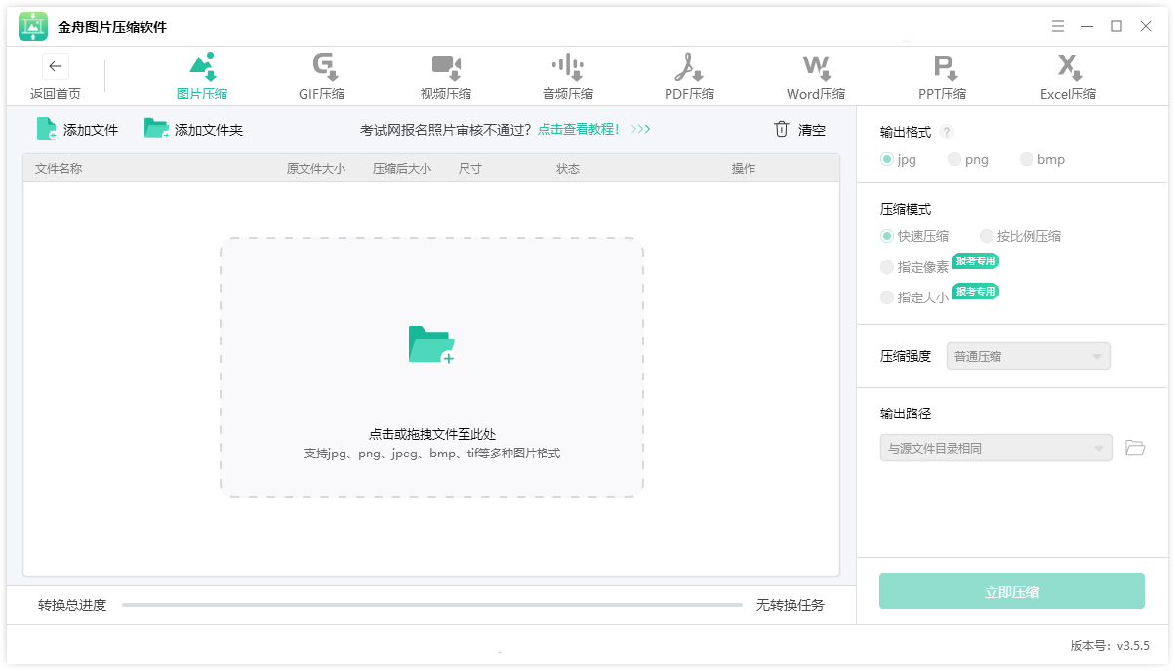This screenshot has height=671, width=1175.
Task: Open the 输出格式 help tooltip icon
Action: [944, 131]
